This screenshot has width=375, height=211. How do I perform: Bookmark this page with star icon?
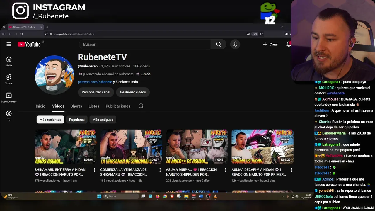(261, 34)
